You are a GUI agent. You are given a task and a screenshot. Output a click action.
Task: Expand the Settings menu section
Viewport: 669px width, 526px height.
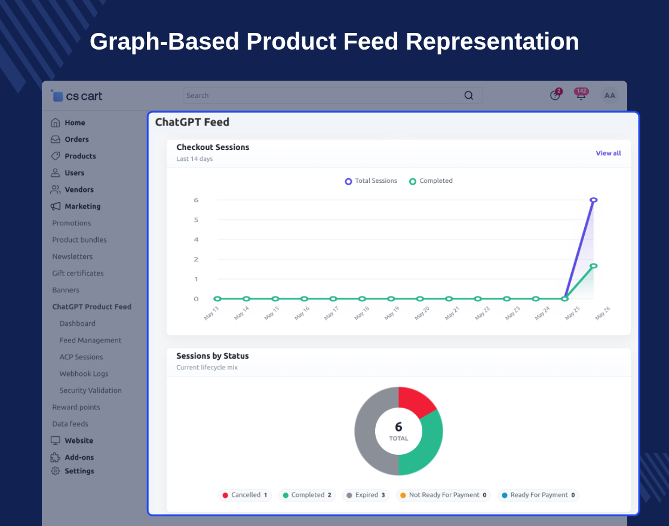(x=79, y=471)
